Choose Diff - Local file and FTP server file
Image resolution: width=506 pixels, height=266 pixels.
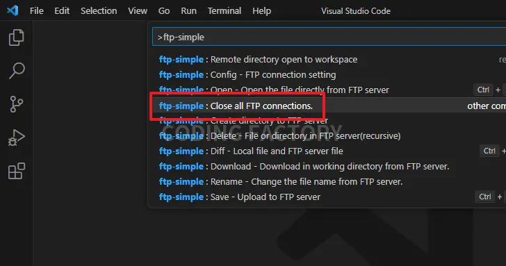click(329, 151)
